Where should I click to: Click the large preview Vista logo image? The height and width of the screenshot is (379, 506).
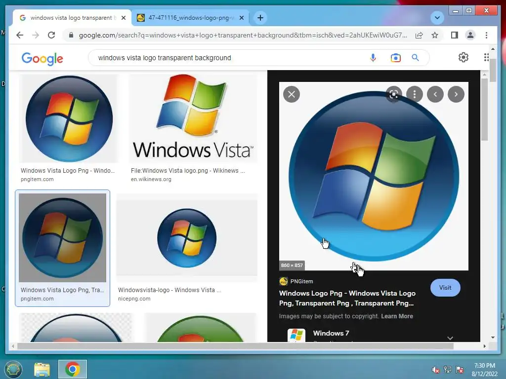[x=374, y=176]
